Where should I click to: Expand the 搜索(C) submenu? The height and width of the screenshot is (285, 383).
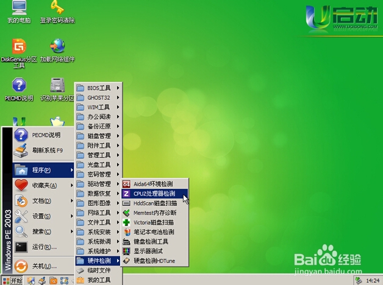coord(43,231)
